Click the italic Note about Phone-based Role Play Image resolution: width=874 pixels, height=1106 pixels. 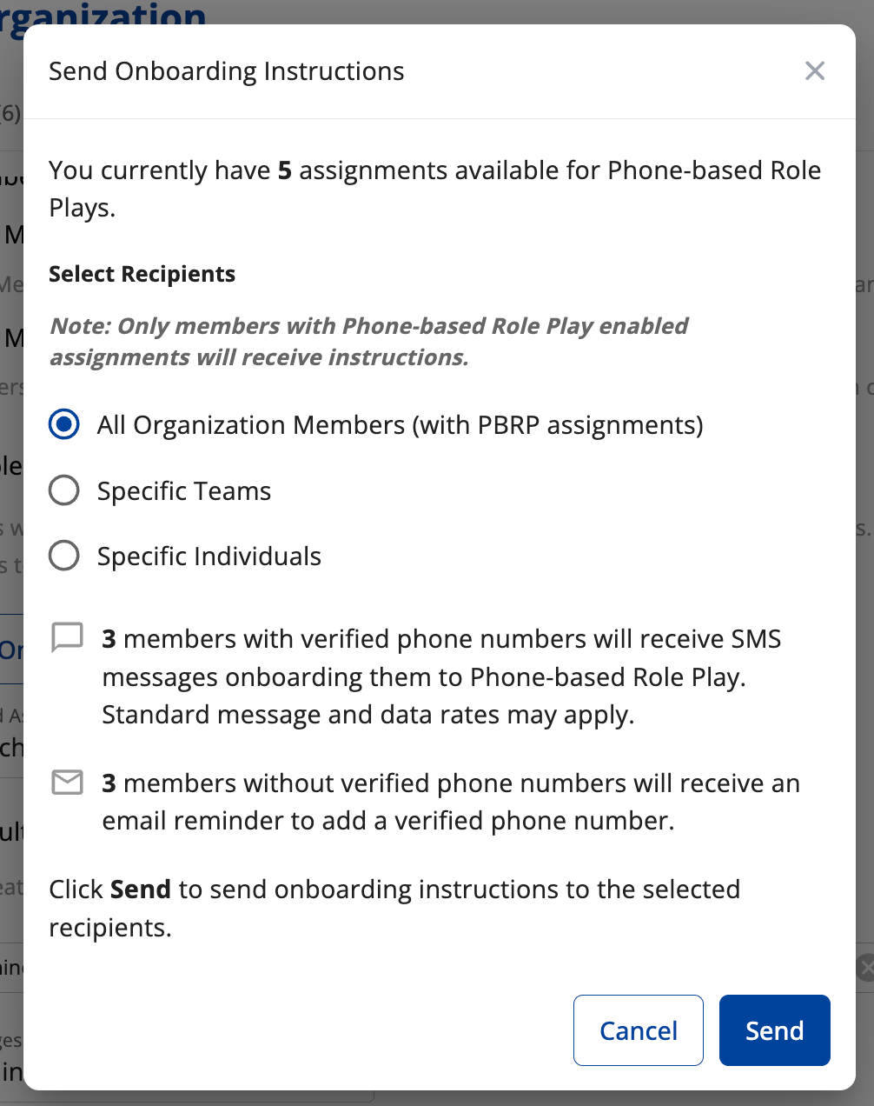(x=368, y=342)
